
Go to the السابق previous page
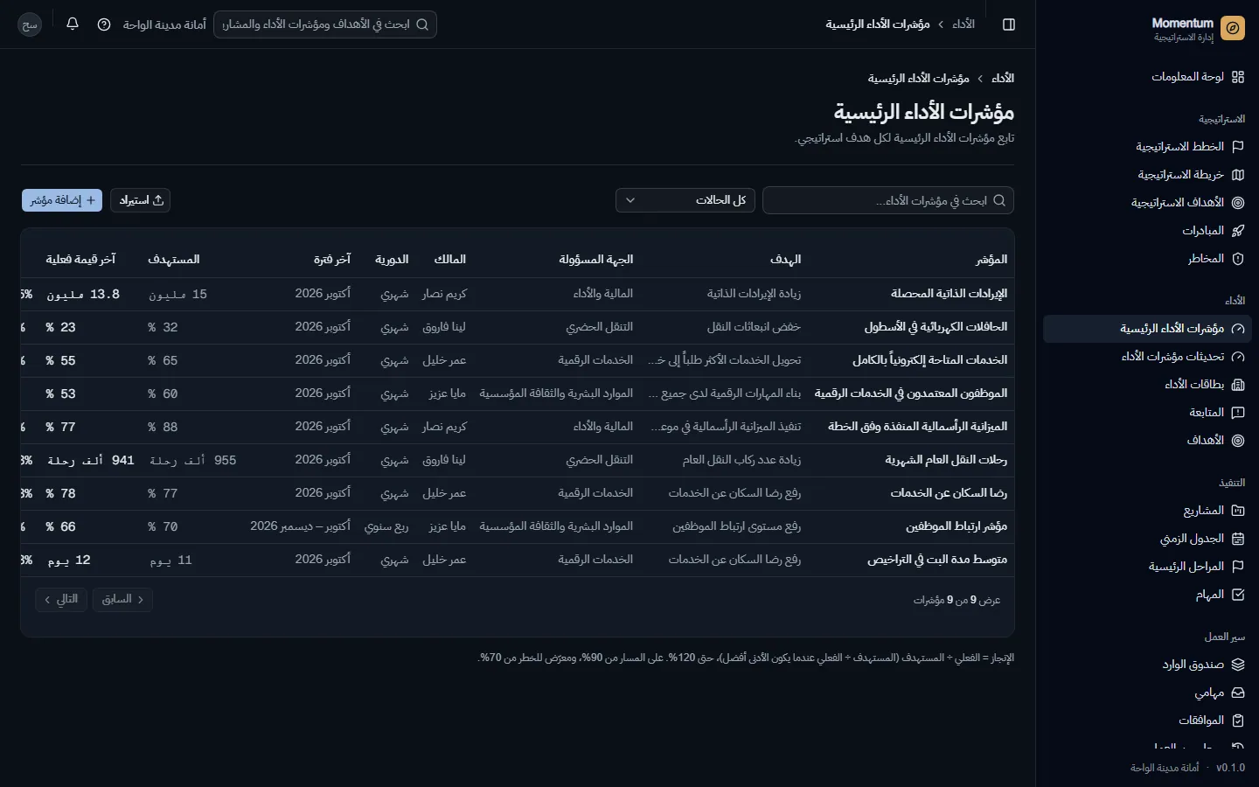pos(122,599)
